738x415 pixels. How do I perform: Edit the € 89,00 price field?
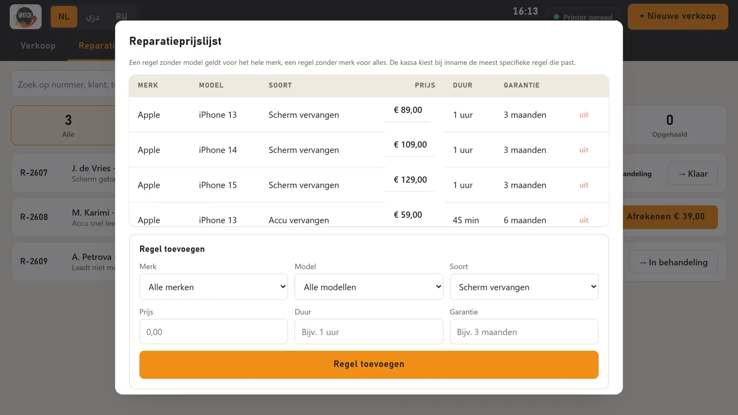click(408, 110)
